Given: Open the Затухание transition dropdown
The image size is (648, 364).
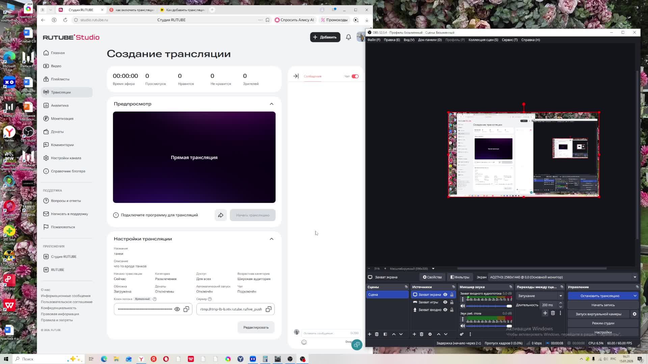Looking at the screenshot, I should click(x=539, y=296).
